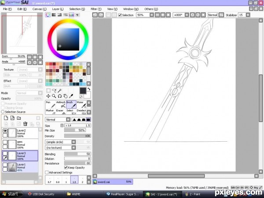This screenshot has height=198, width=264.
Task: Click the Blending slider
Action: tap(77, 154)
